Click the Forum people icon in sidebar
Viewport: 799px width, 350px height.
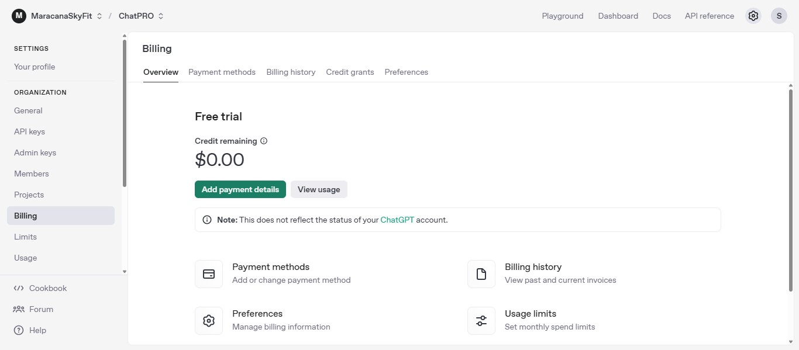(x=19, y=309)
